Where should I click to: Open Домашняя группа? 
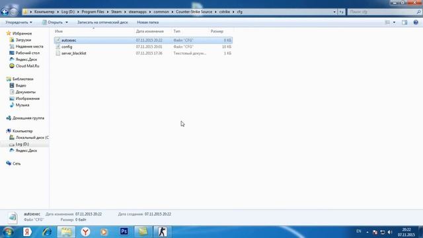[28, 118]
